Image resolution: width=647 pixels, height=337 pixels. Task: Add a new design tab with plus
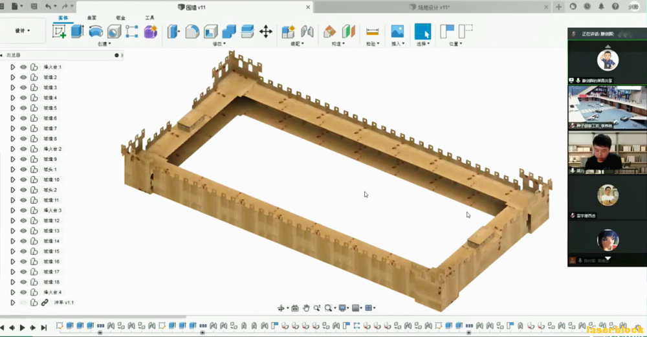pyautogui.click(x=559, y=6)
